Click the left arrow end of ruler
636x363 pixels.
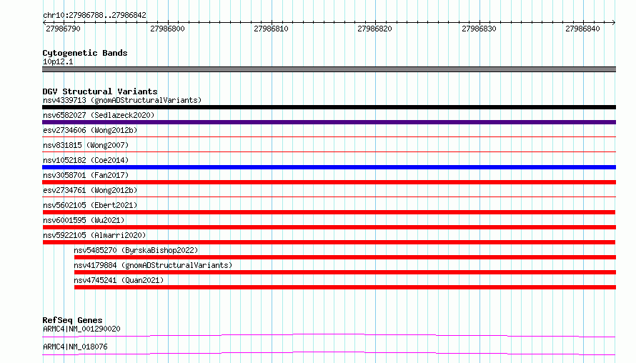[x=44, y=22]
